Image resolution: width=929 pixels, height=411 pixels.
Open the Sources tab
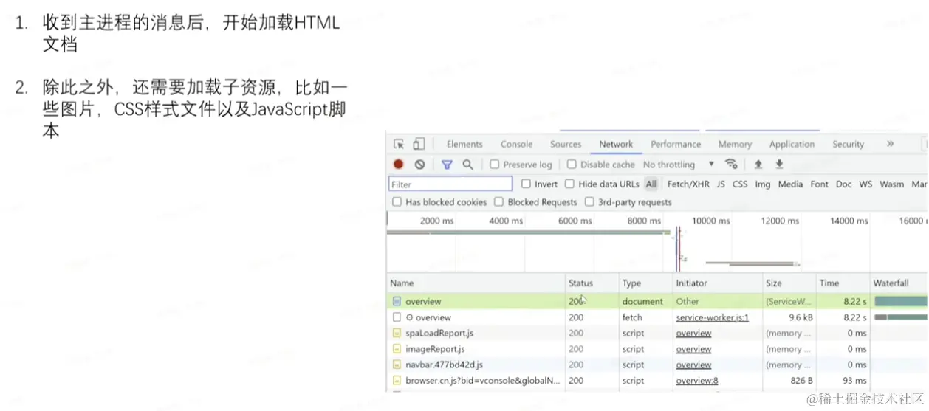tap(566, 144)
